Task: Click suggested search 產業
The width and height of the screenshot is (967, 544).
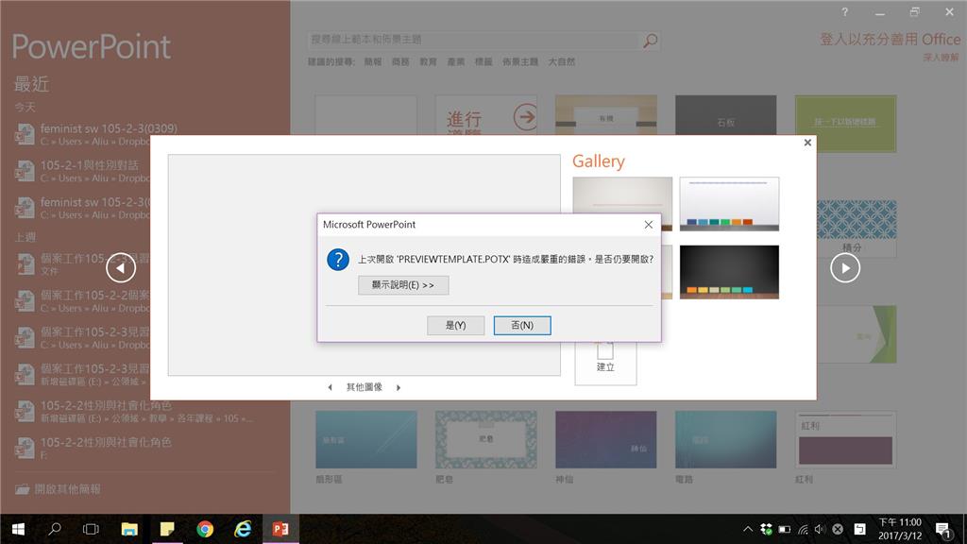Action: [x=456, y=61]
